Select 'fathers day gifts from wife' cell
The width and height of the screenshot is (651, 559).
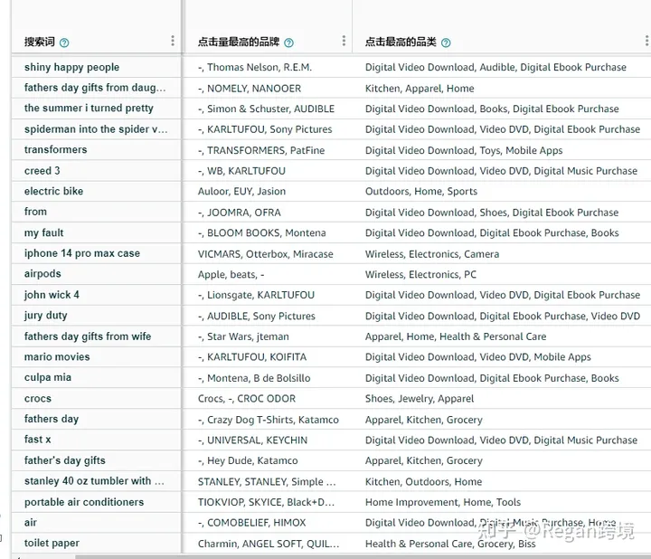click(x=88, y=336)
